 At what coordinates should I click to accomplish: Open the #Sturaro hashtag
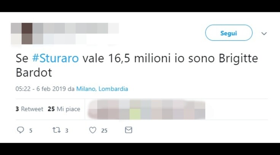[56, 58]
